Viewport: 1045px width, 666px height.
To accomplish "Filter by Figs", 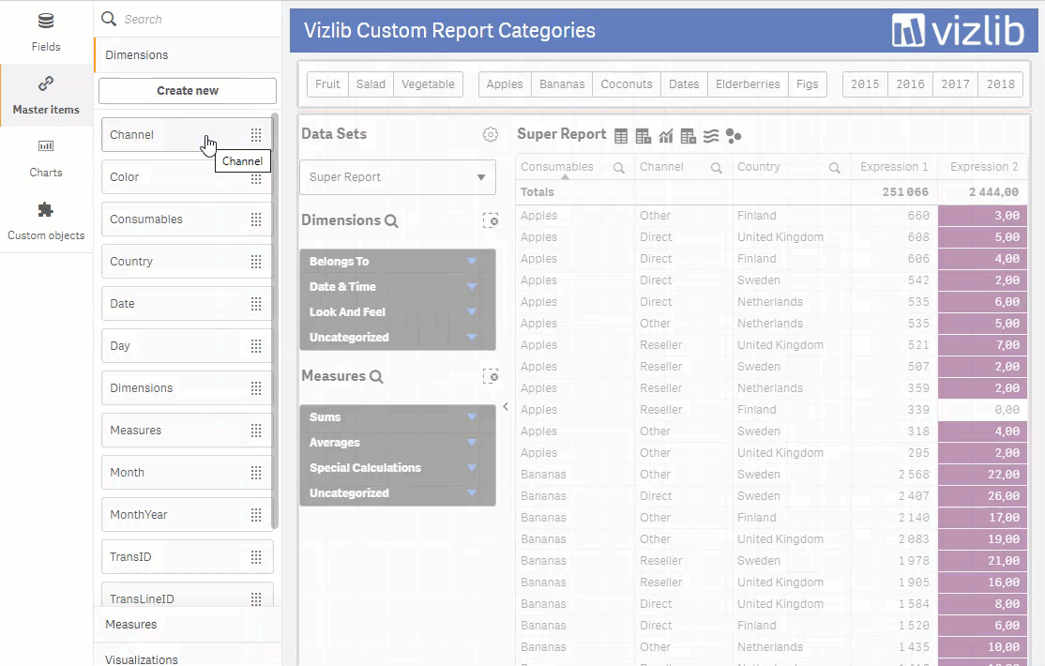I will coord(807,84).
